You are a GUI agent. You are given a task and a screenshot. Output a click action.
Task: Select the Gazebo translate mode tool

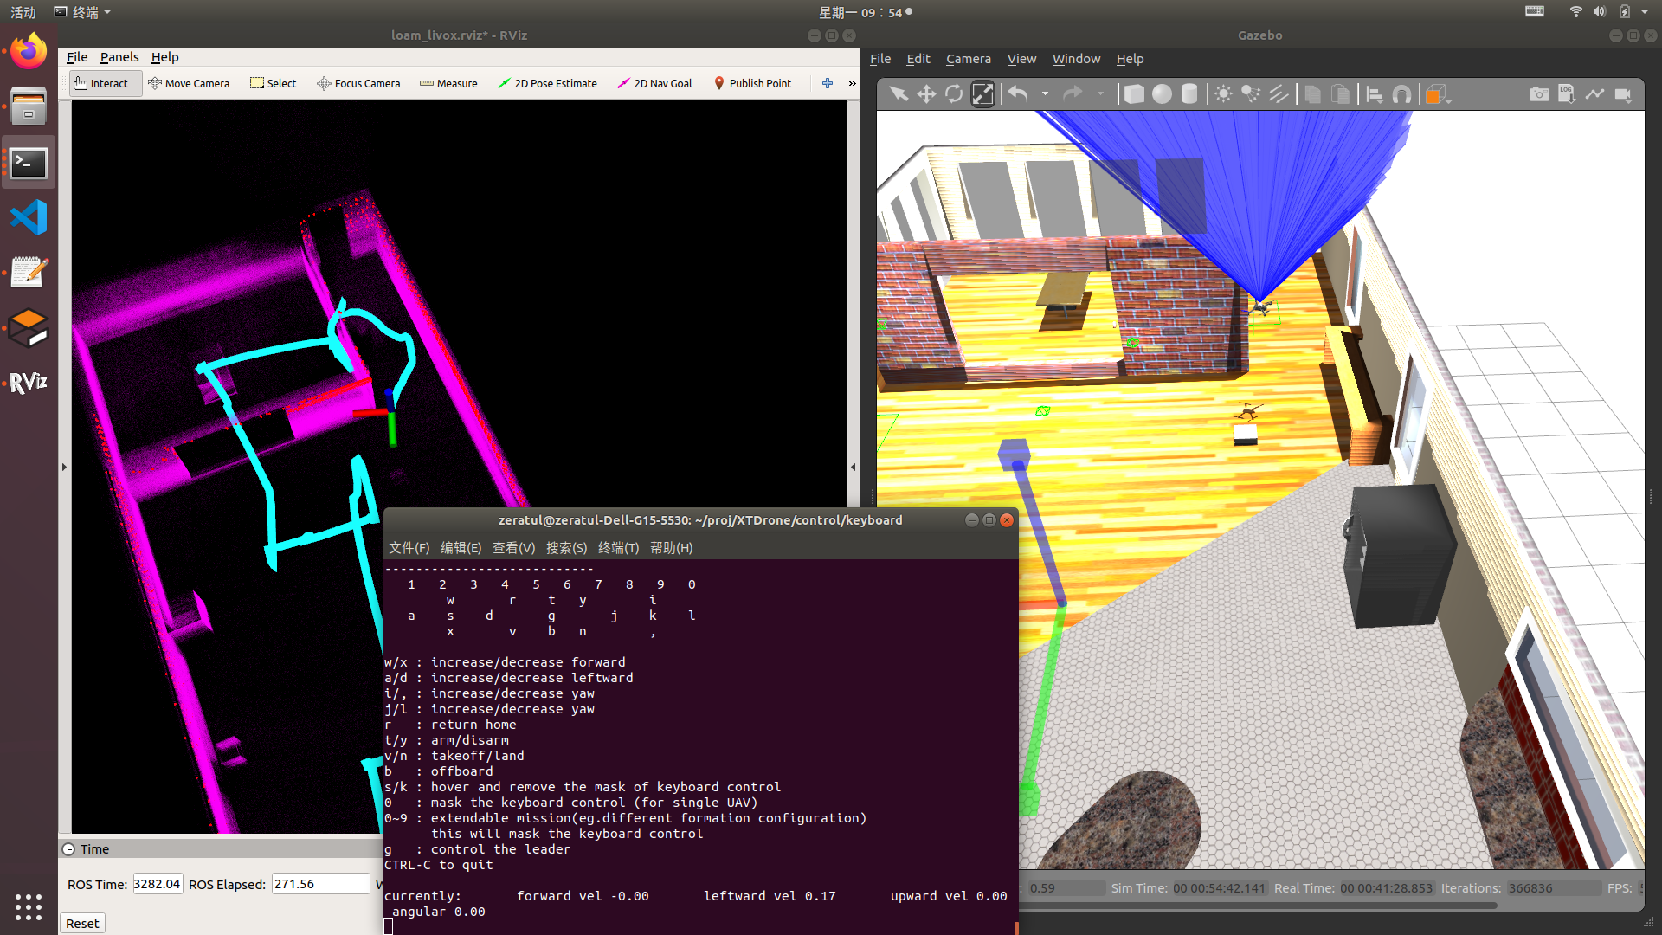[x=926, y=94]
